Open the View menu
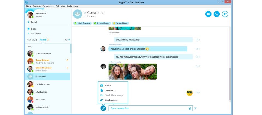The height and width of the screenshot is (115, 262). click(63, 6)
